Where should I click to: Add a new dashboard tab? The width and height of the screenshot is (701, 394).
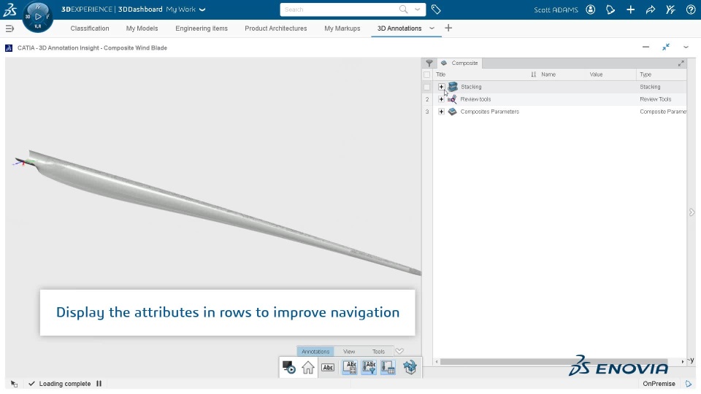coord(448,28)
